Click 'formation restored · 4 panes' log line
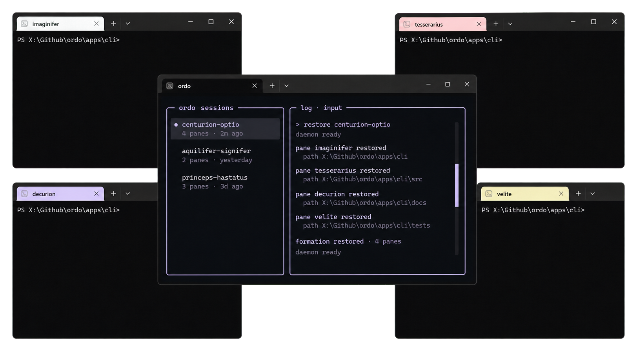 click(348, 242)
